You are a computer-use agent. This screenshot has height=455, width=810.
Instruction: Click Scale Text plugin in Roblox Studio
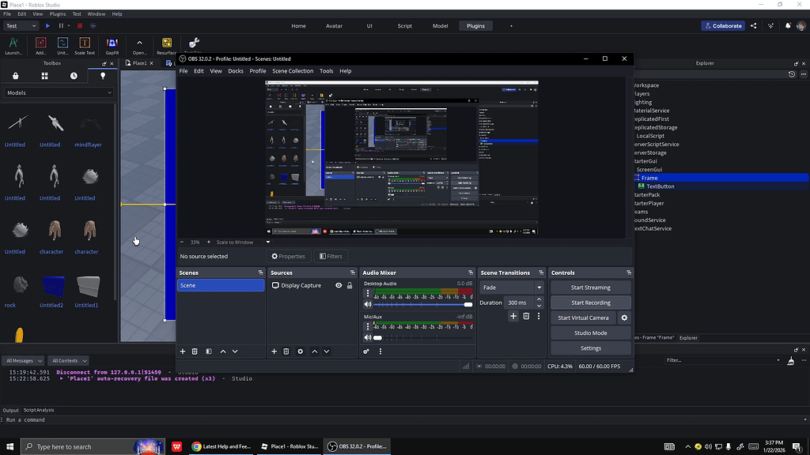click(x=85, y=45)
